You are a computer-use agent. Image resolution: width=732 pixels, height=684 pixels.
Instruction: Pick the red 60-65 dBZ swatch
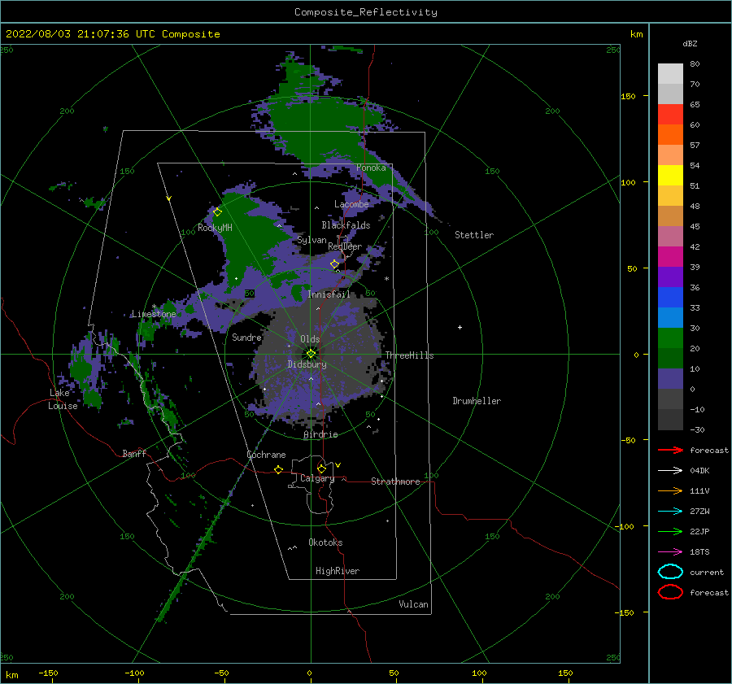click(670, 115)
